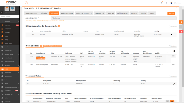The width and height of the screenshot is (184, 103).
Task: Switch to Budget Summary tab
Action: pyautogui.click(x=67, y=13)
